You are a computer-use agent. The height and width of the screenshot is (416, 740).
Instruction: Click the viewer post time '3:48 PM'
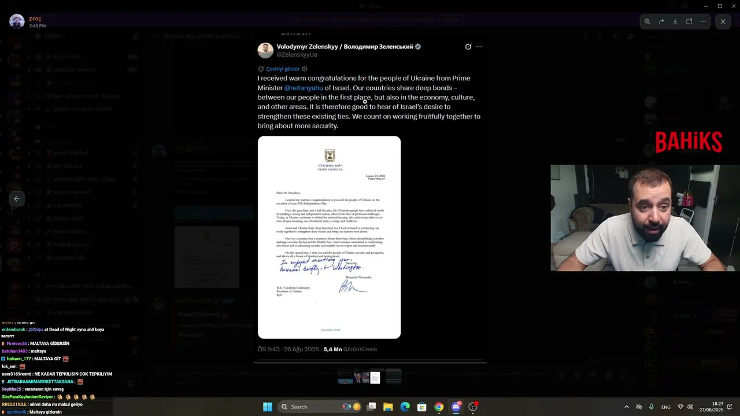(x=38, y=26)
